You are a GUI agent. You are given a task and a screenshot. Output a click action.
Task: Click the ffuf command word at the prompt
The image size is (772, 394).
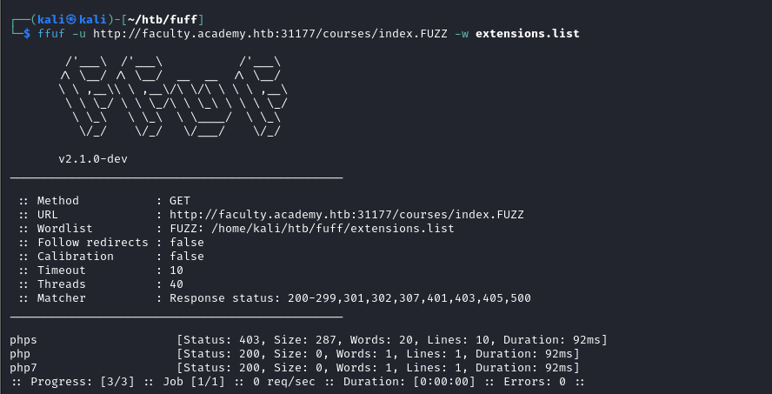(x=51, y=34)
